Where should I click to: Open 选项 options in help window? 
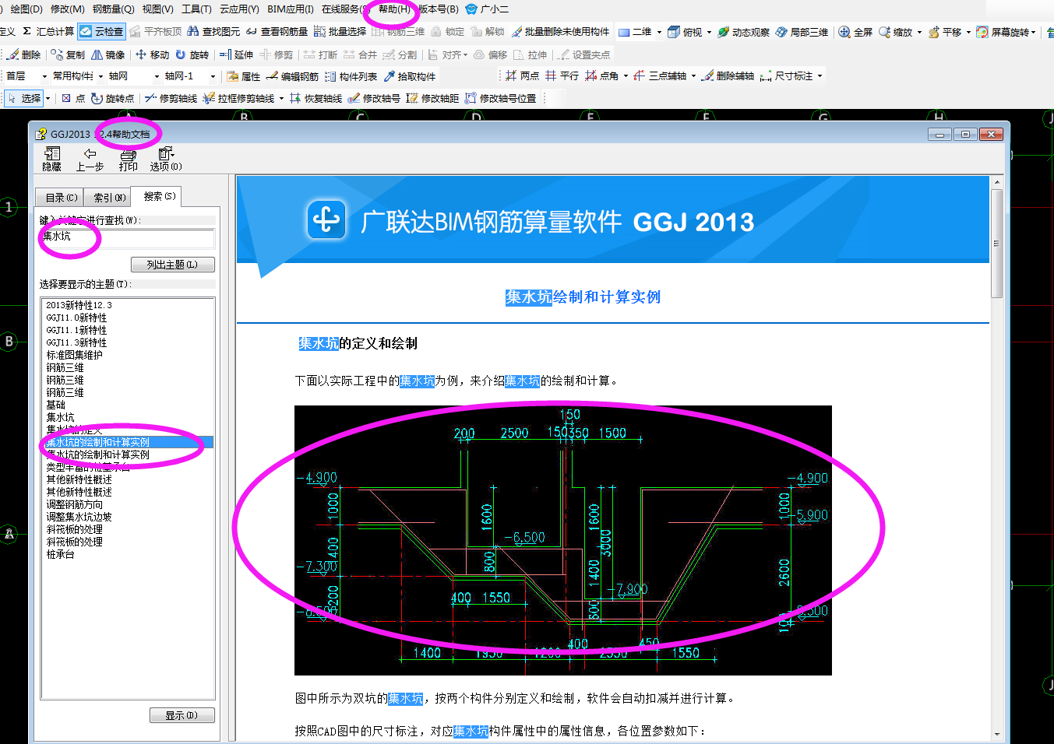click(x=166, y=160)
